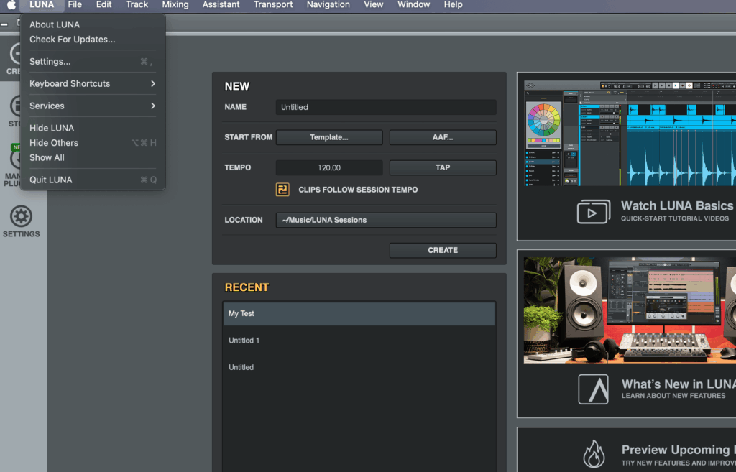The image size is (736, 472).
Task: Click the Watch LUNA Basics video icon
Action: (593, 212)
